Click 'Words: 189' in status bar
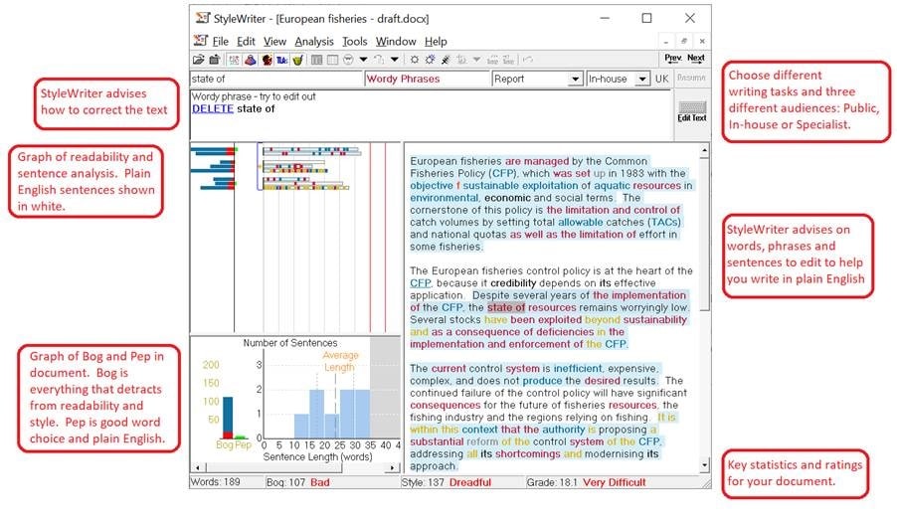The image size is (897, 525). click(x=215, y=482)
